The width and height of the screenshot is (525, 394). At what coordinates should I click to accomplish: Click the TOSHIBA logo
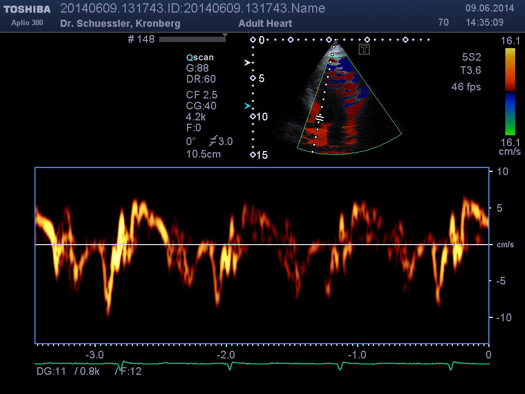coord(27,9)
